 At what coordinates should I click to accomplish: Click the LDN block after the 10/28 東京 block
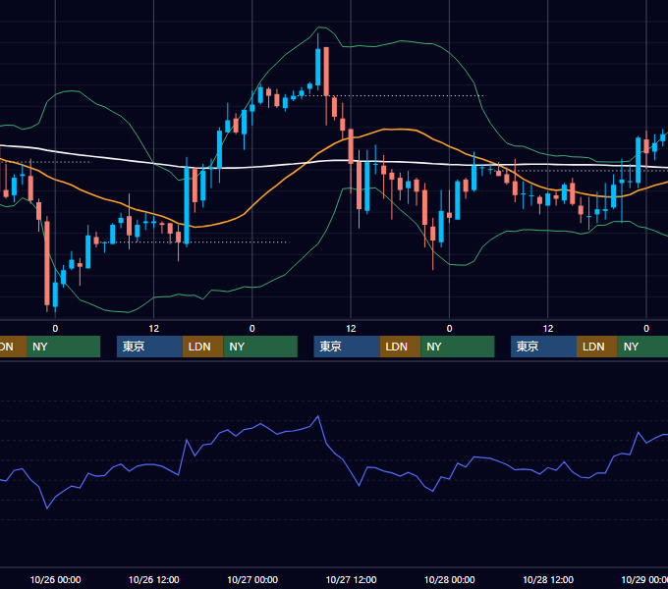tap(597, 347)
